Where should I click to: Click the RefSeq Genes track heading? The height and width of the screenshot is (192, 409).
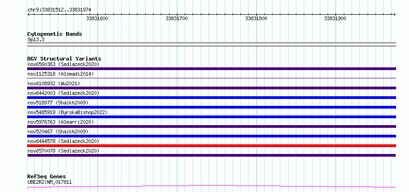point(47,177)
